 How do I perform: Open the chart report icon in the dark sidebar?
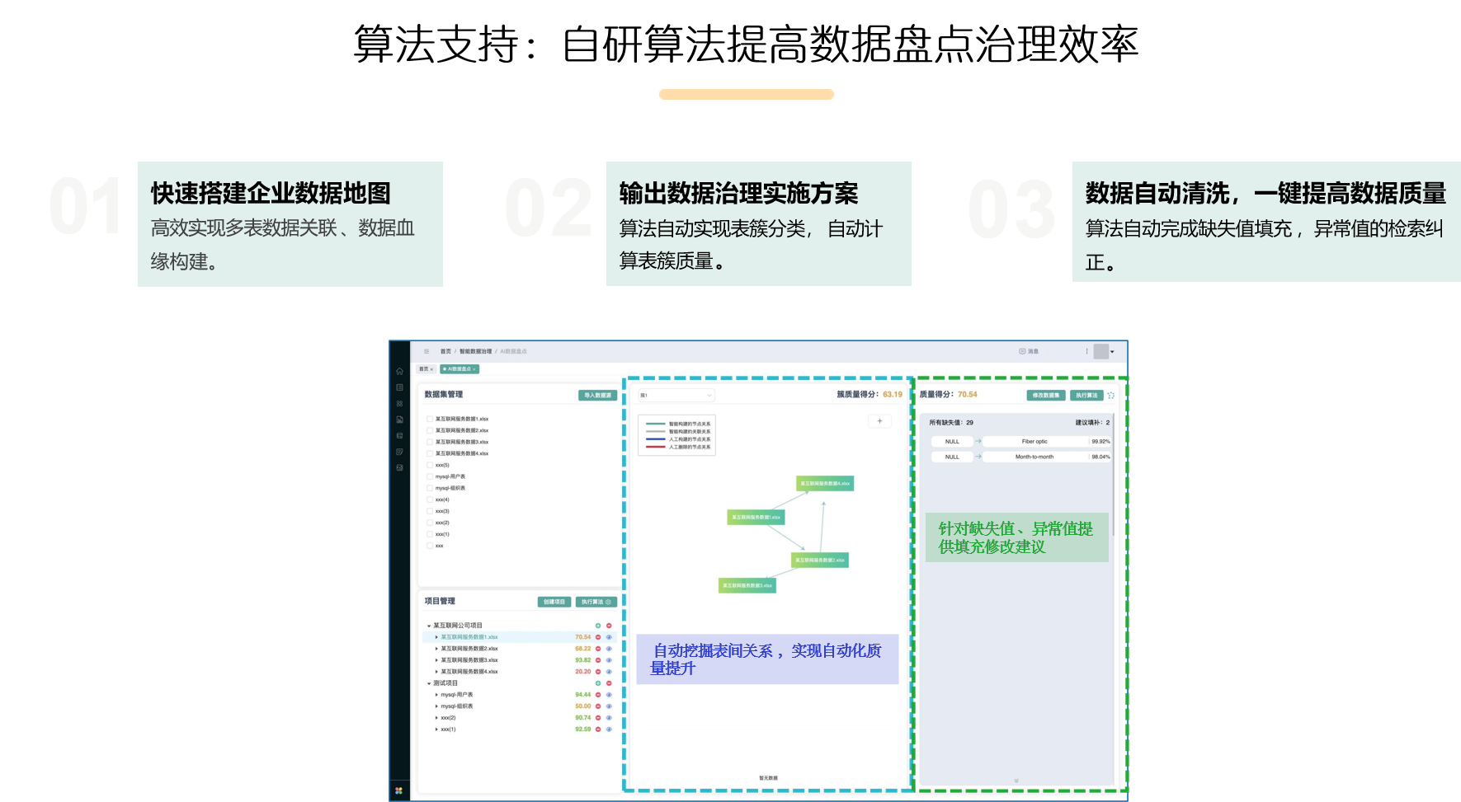pyautogui.click(x=399, y=420)
